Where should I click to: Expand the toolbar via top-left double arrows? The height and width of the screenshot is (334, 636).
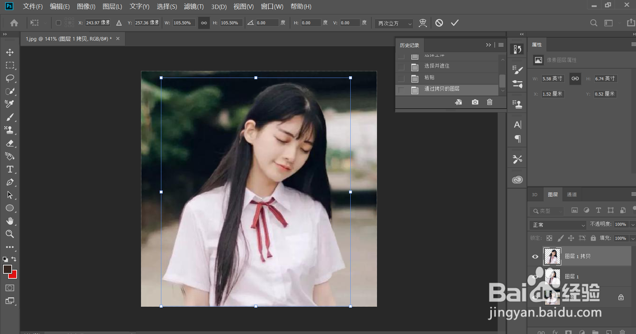(5, 34)
